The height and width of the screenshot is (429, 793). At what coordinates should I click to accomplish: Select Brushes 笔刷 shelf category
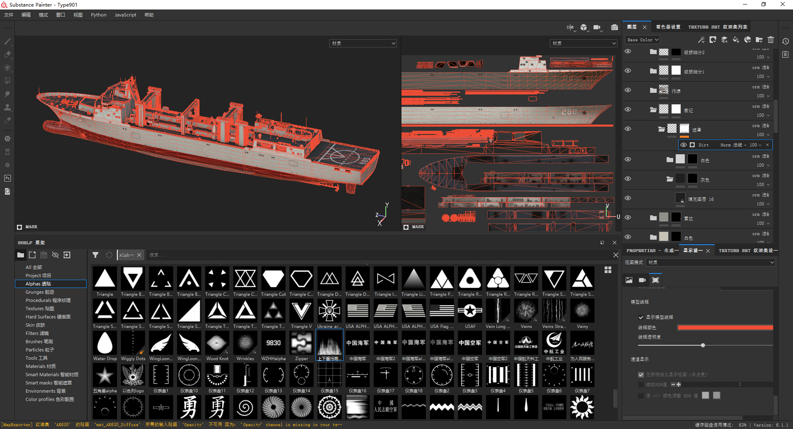coord(39,342)
